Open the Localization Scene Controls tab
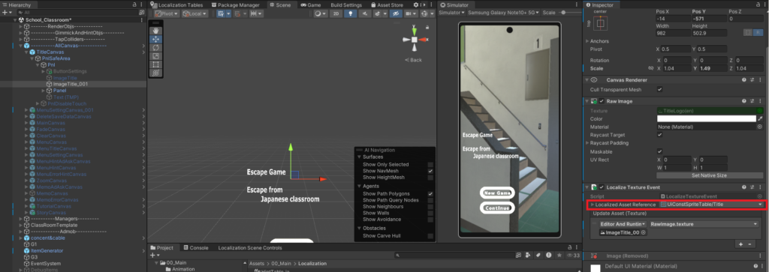The height and width of the screenshot is (272, 769). pos(249,247)
